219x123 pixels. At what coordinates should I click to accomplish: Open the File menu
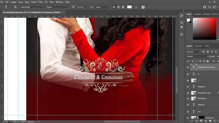pyautogui.click(x=2, y=2)
